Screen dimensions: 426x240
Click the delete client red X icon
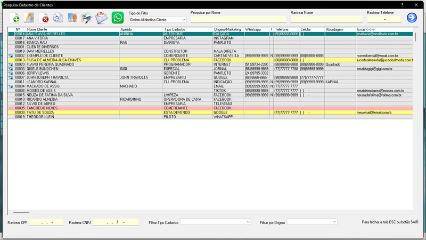pos(44,18)
